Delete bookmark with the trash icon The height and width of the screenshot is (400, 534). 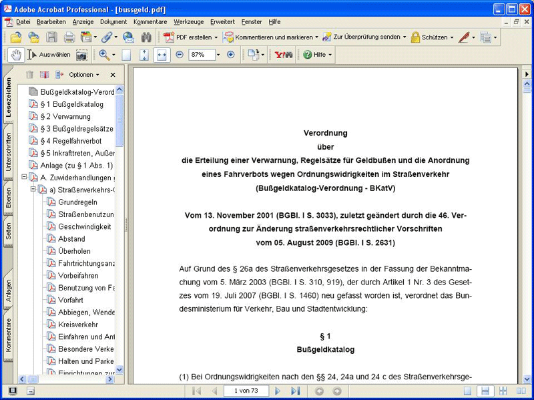[x=29, y=75]
